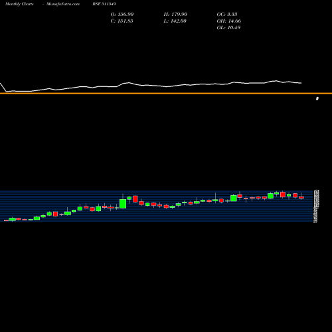This screenshot has width=332, height=332.
Task: Click the 'OL: 10.49' value
Action: coord(228,27)
